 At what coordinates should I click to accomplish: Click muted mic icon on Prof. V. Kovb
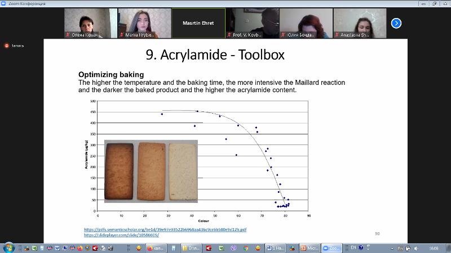(x=229, y=35)
